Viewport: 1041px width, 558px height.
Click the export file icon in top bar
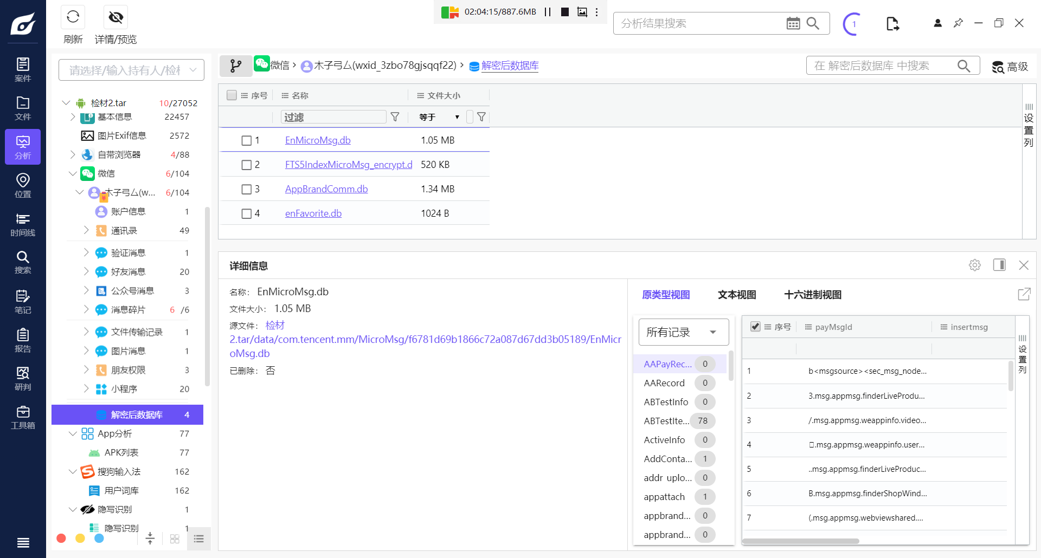pyautogui.click(x=892, y=24)
